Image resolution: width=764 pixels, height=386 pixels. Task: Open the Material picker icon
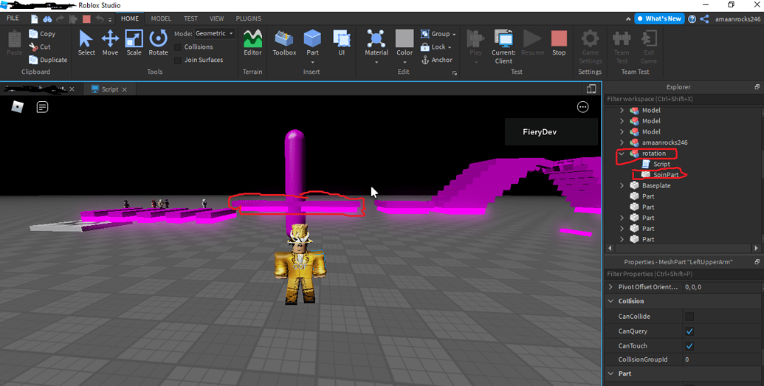click(376, 38)
